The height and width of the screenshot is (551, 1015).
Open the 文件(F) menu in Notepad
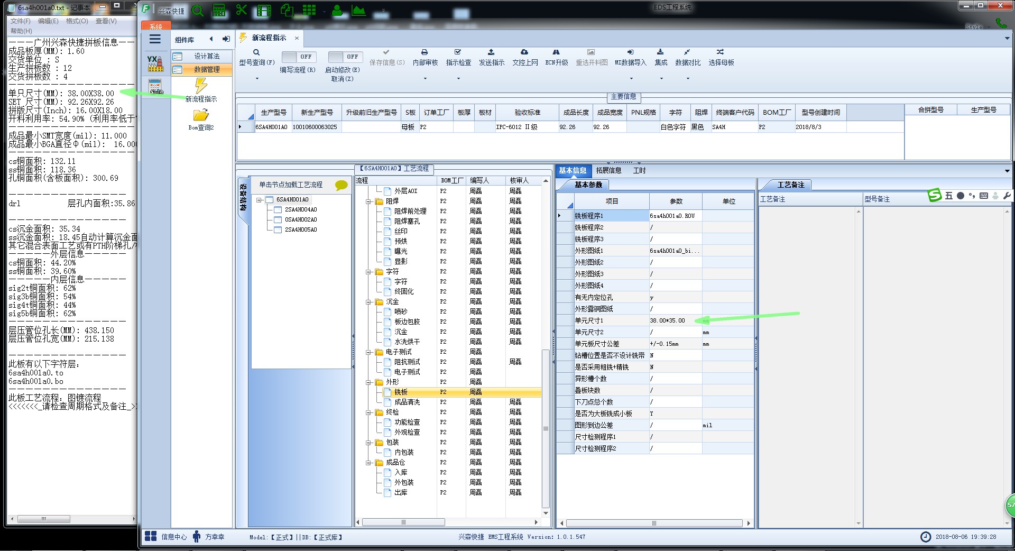tap(21, 21)
